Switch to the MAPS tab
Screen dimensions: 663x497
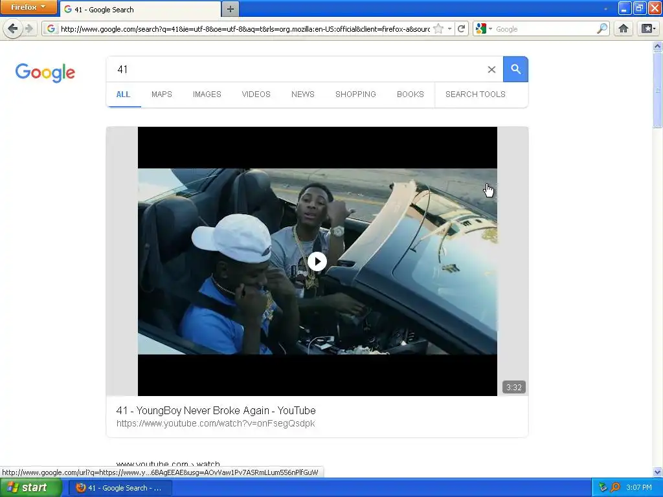coord(161,94)
